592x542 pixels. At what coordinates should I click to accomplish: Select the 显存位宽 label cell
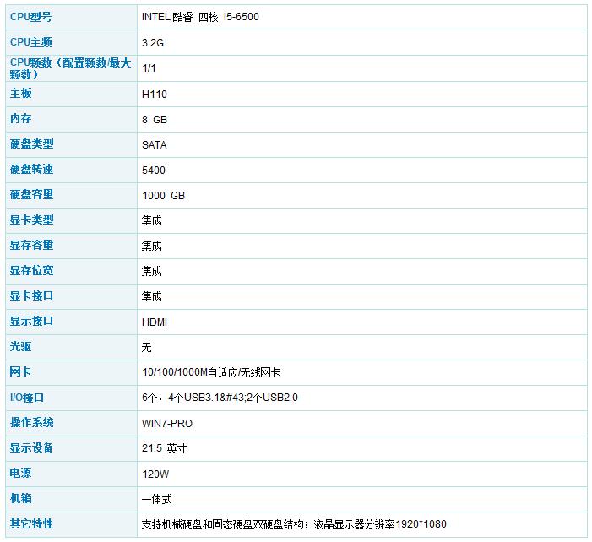pyautogui.click(x=32, y=271)
